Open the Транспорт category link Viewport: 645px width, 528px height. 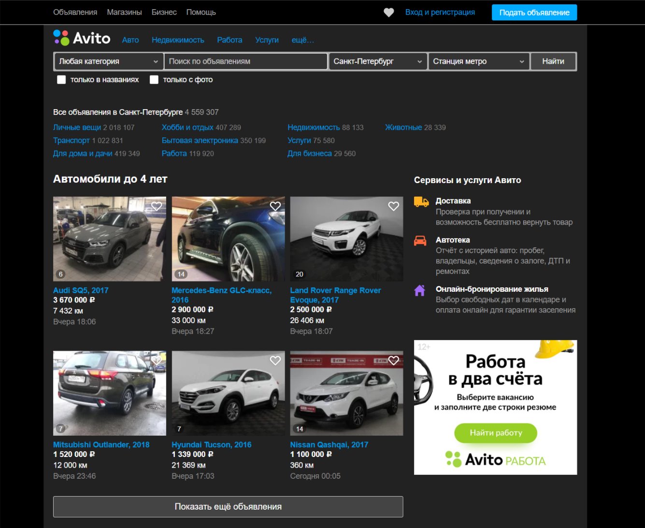click(71, 140)
